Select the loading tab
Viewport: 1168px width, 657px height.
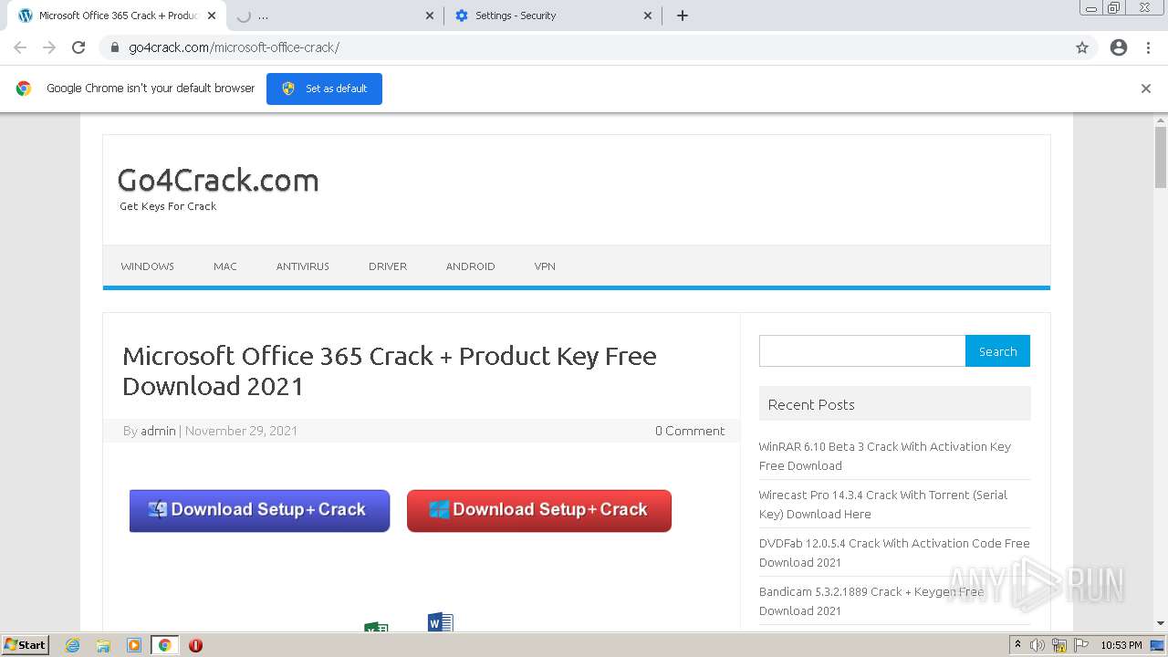[335, 16]
